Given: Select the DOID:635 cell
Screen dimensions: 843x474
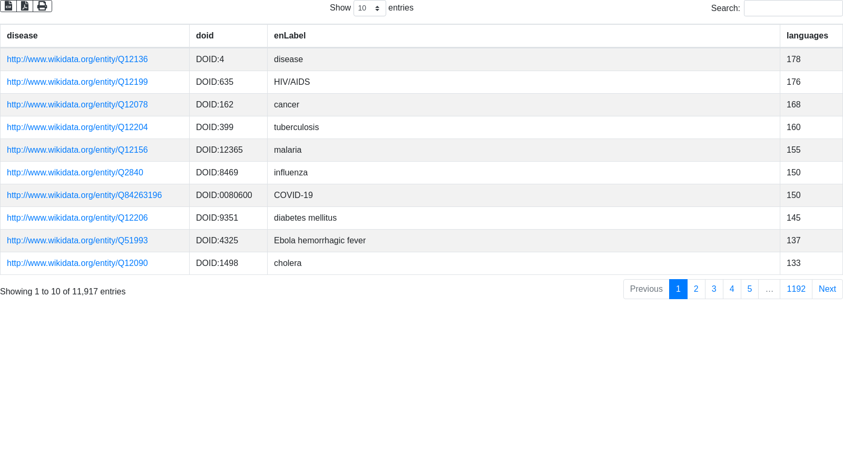Looking at the screenshot, I should click(x=228, y=82).
